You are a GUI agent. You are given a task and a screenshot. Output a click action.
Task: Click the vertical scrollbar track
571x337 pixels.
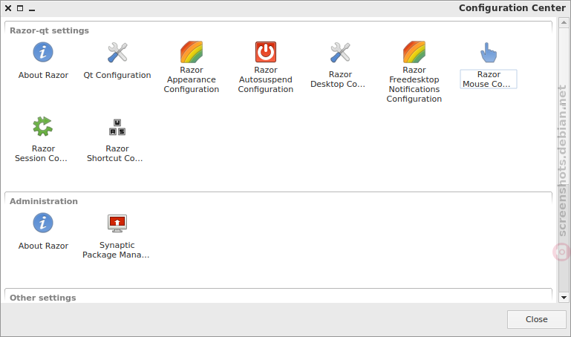point(564,160)
